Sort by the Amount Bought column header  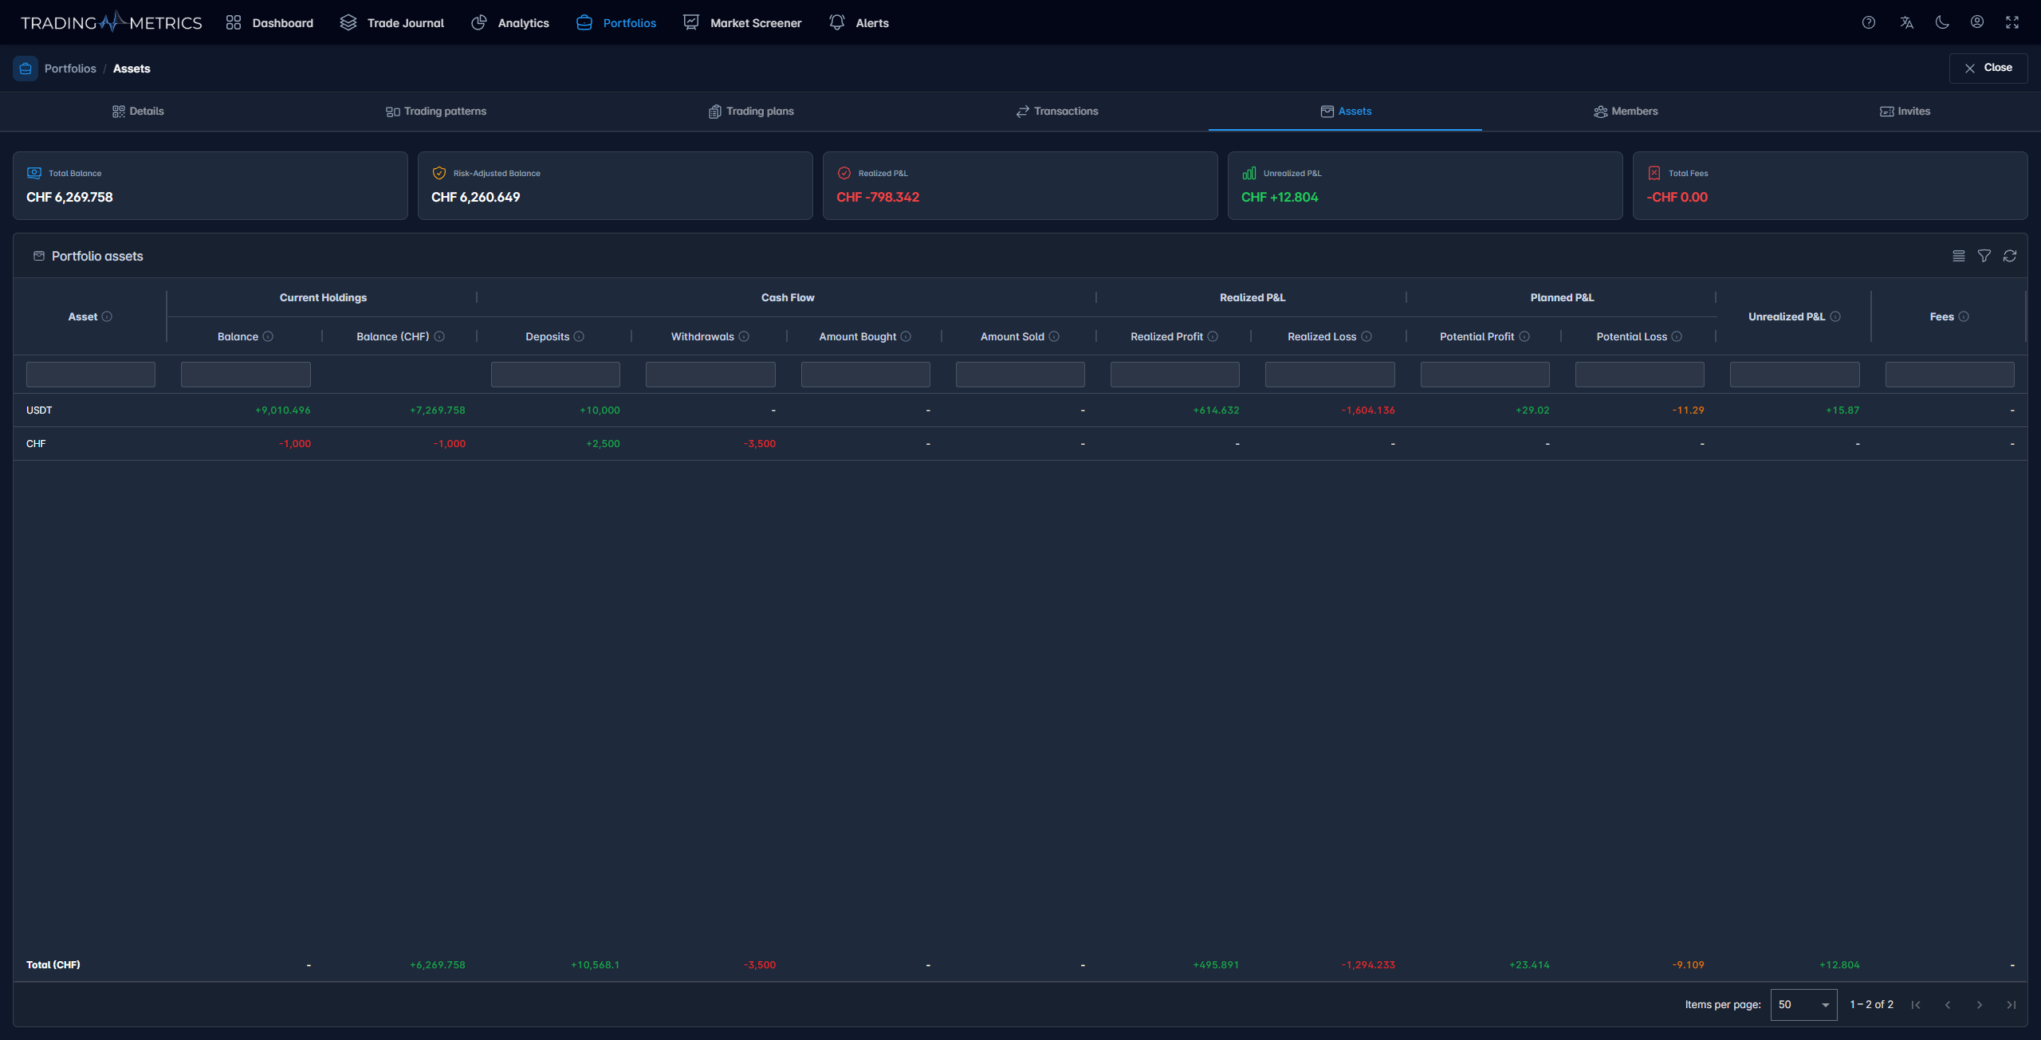(857, 336)
